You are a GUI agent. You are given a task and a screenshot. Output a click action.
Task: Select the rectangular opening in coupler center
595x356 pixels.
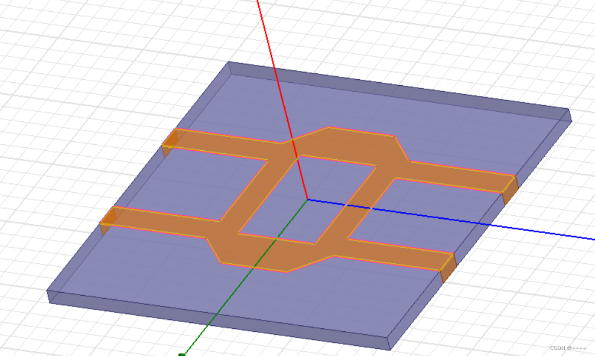[x=308, y=199]
